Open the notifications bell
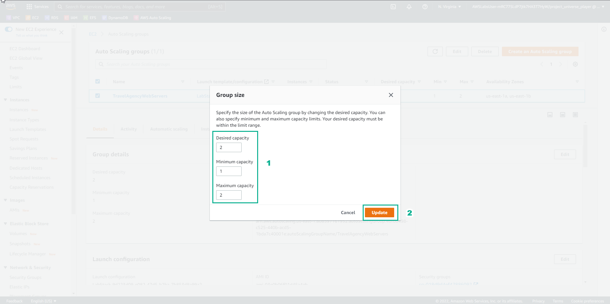The image size is (610, 304). (409, 7)
